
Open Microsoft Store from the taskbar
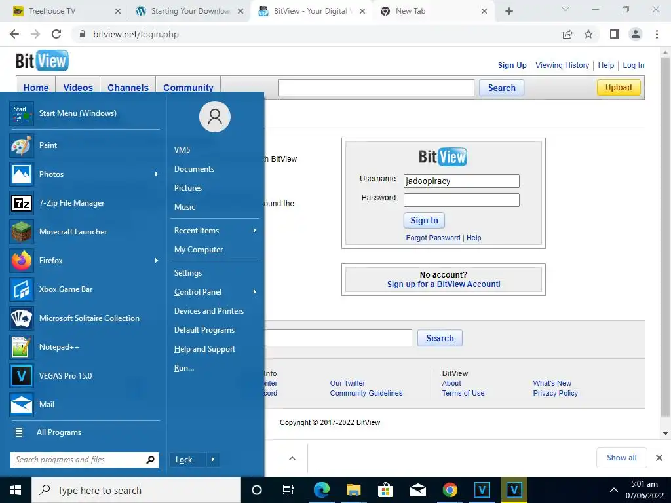385,490
